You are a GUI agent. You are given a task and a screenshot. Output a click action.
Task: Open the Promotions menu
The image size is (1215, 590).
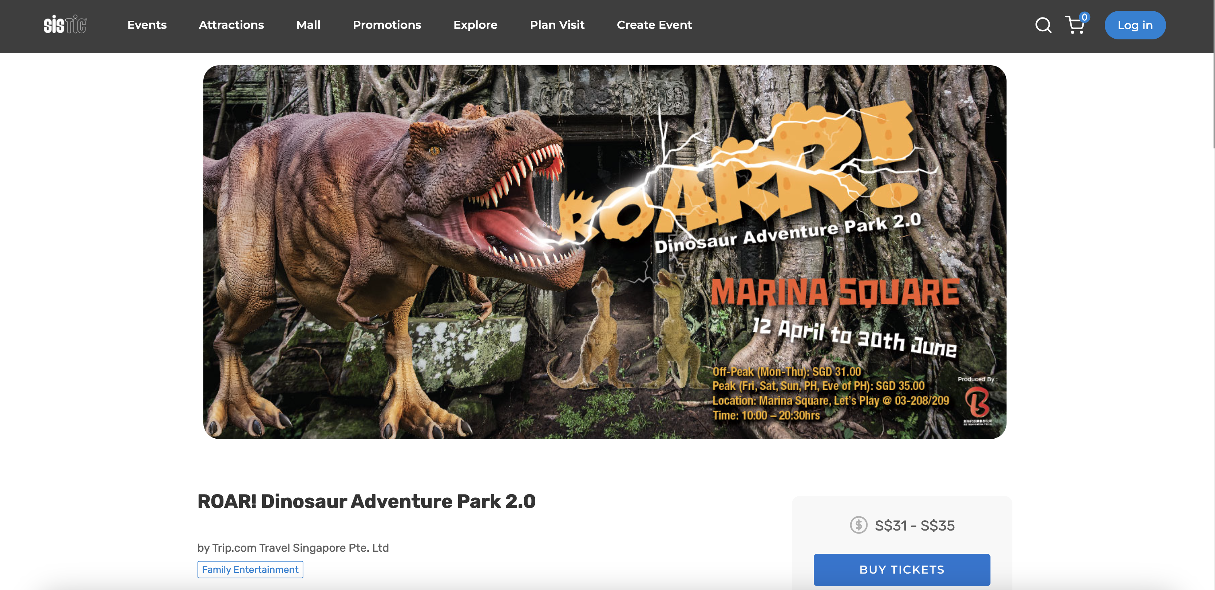pos(387,25)
